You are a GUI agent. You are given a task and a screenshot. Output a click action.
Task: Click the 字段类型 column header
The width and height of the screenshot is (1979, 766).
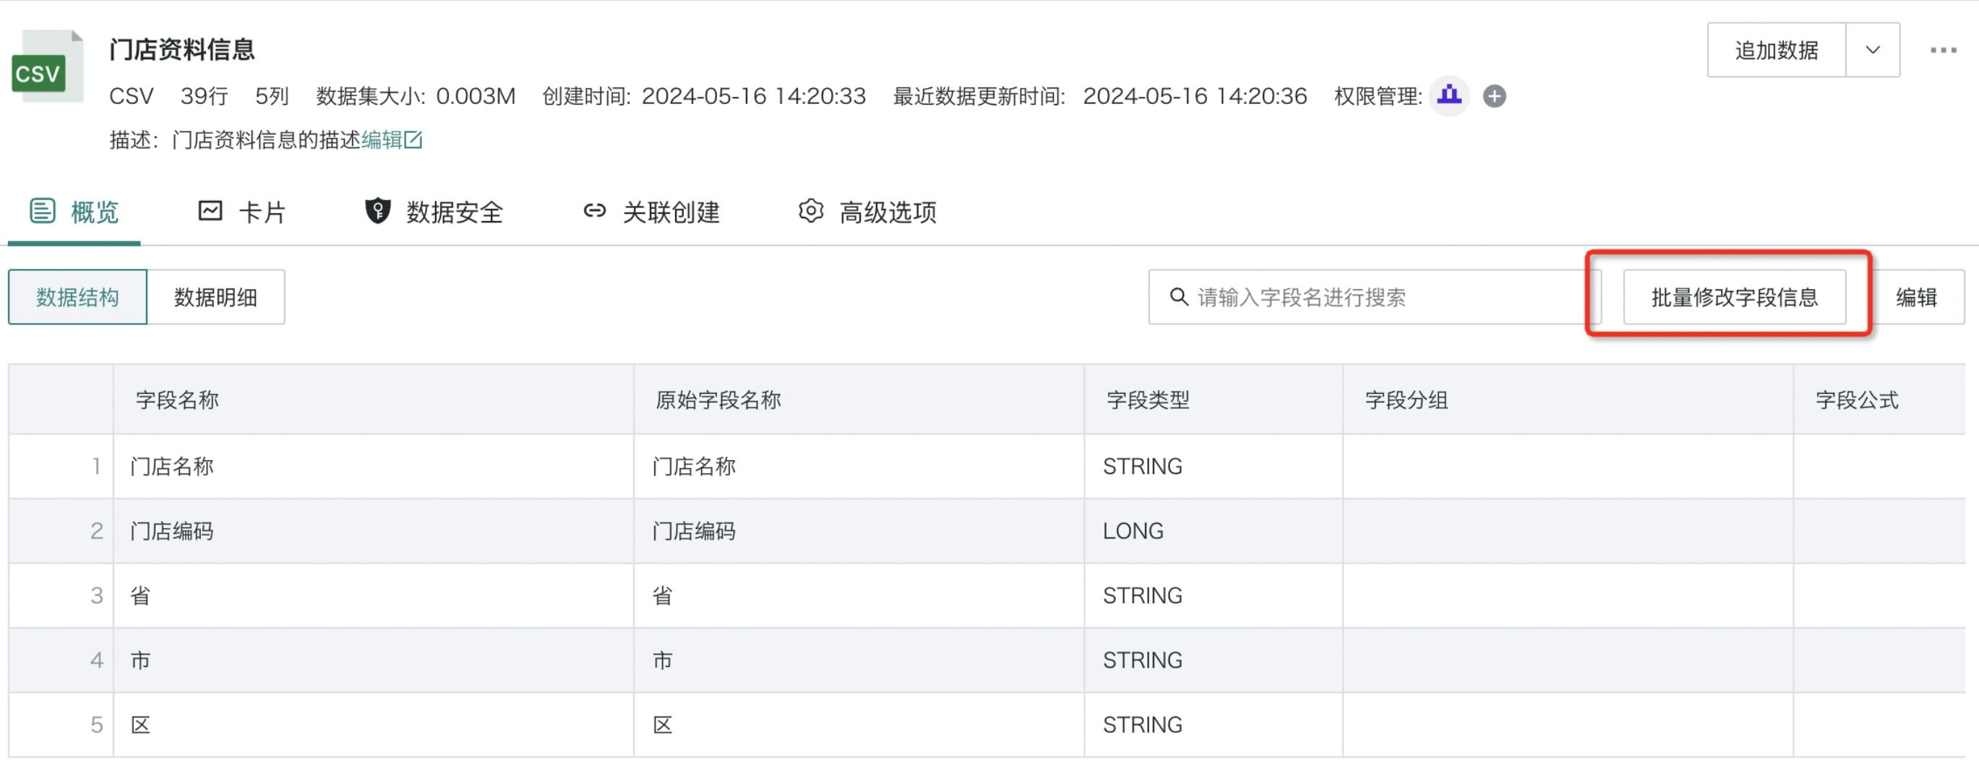pyautogui.click(x=1148, y=400)
